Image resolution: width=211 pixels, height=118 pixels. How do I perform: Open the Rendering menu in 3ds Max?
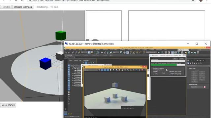pyautogui.click(x=122, y=50)
